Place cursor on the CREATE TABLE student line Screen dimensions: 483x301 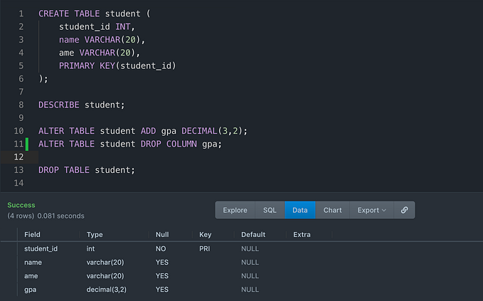95,14
